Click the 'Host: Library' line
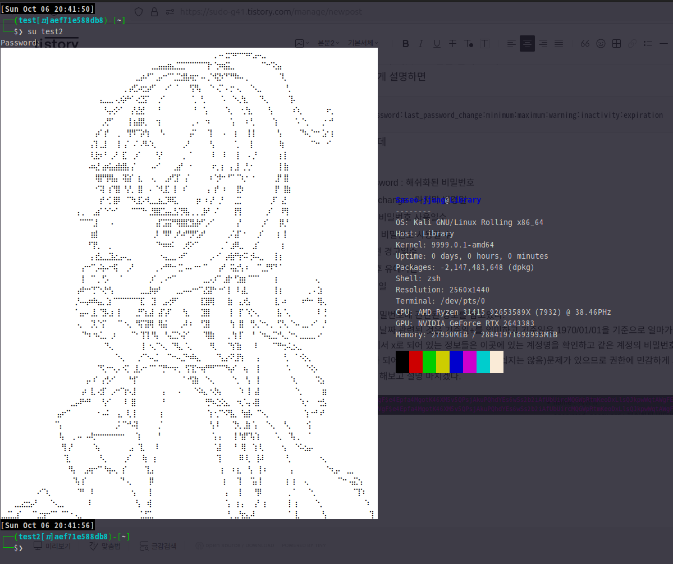 click(424, 233)
